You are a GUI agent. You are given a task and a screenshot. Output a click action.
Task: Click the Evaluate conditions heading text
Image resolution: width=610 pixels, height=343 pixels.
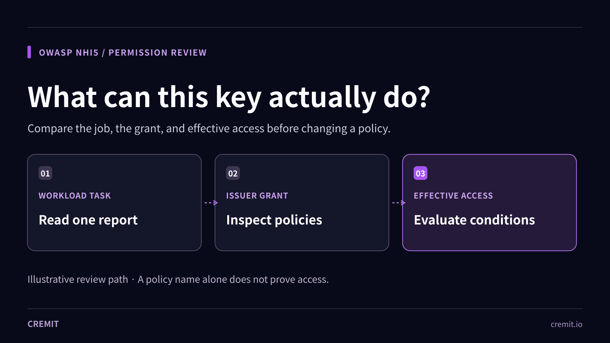pos(474,220)
